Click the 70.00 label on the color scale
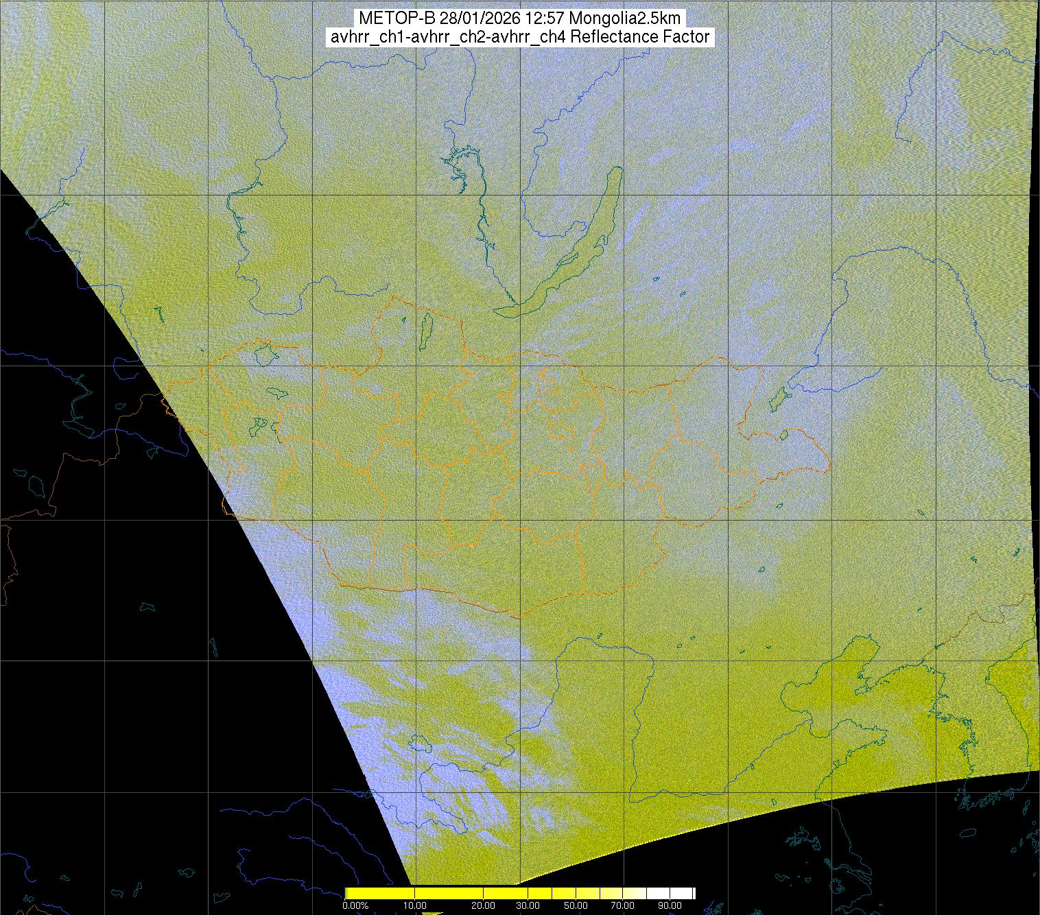Viewport: 1040px width, 915px height. click(622, 906)
